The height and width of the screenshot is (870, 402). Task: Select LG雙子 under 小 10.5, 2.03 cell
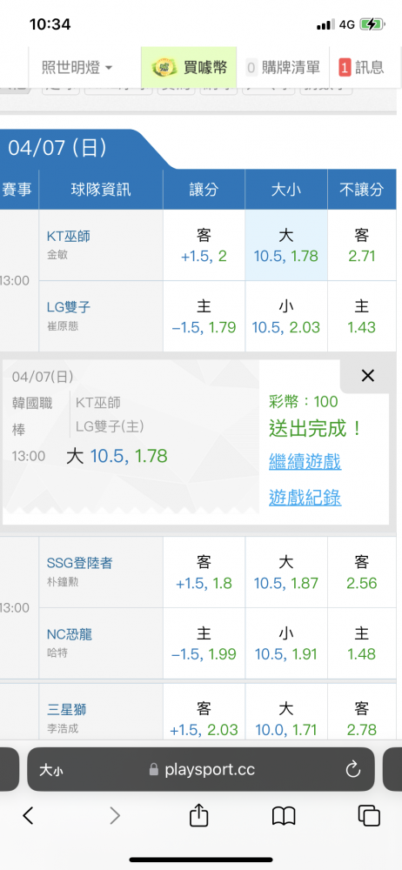pyautogui.click(x=286, y=317)
